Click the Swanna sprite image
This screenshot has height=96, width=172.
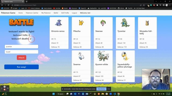81,56
